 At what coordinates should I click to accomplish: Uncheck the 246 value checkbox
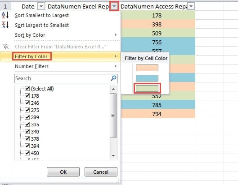coord(27,103)
